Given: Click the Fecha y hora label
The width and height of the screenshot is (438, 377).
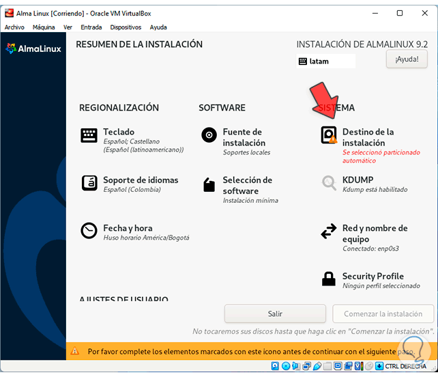Looking at the screenshot, I should [x=128, y=228].
